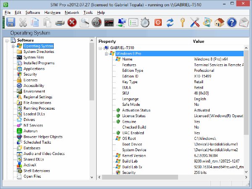
Task: Select Audio and Video Codecs item
Action: (x=44, y=154)
